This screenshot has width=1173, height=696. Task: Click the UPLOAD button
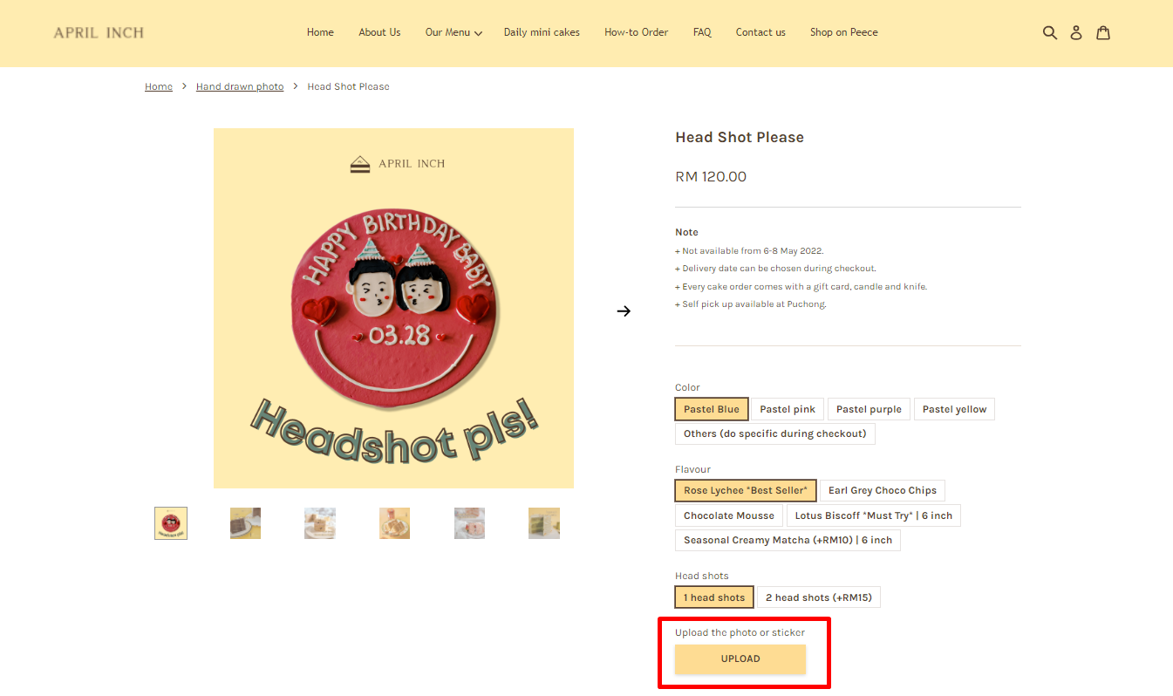coord(740,659)
